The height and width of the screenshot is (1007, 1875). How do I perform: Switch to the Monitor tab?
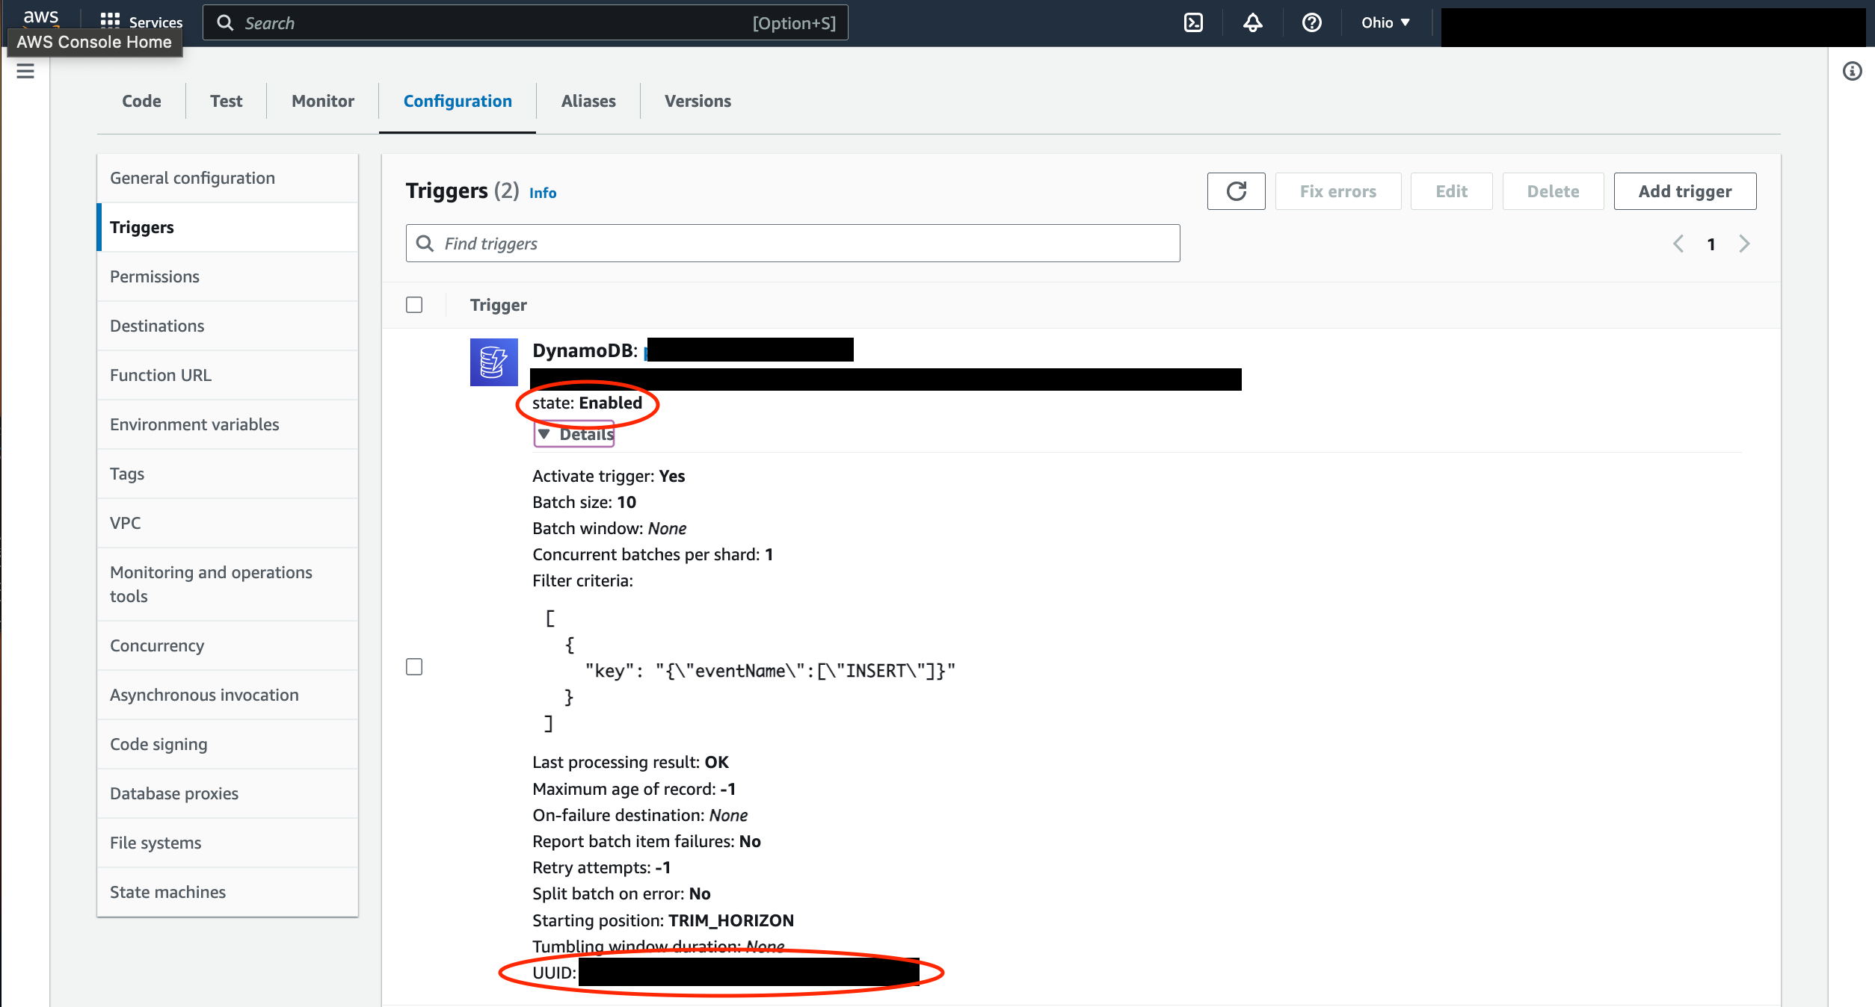pyautogui.click(x=323, y=101)
